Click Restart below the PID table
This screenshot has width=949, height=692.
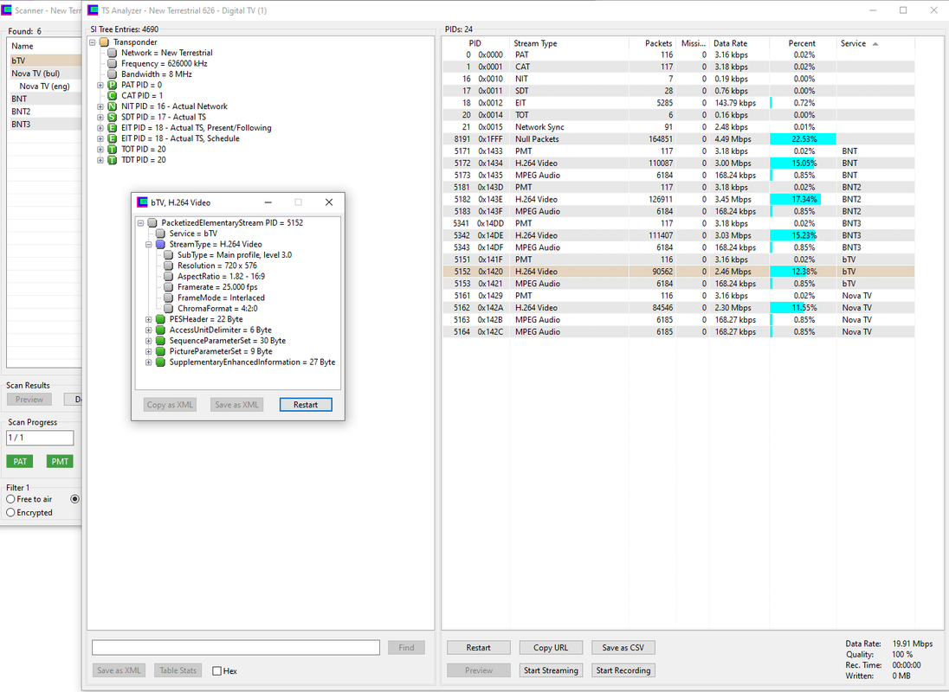pos(479,648)
